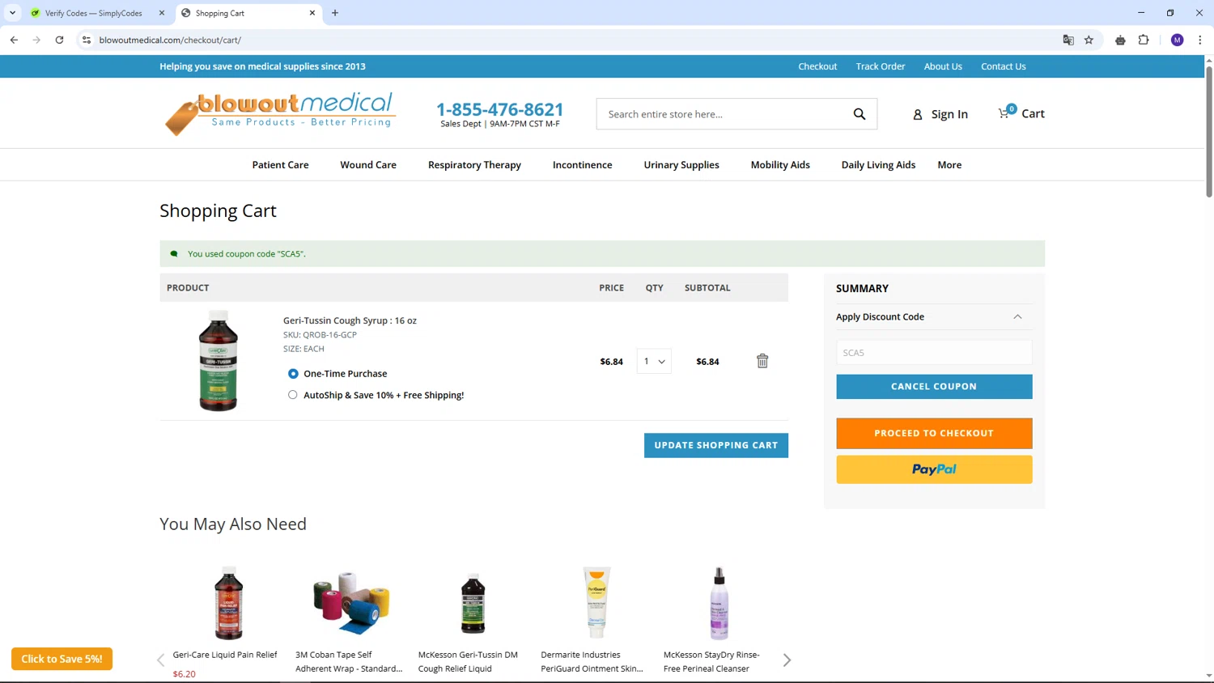This screenshot has height=683, width=1214.
Task: Open Geri-Tussin Cough Syrup product link
Action: (x=350, y=320)
